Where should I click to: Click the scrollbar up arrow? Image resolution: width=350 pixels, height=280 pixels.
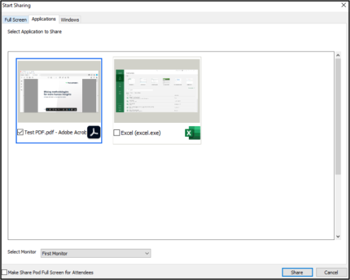pyautogui.click(x=338, y=55)
